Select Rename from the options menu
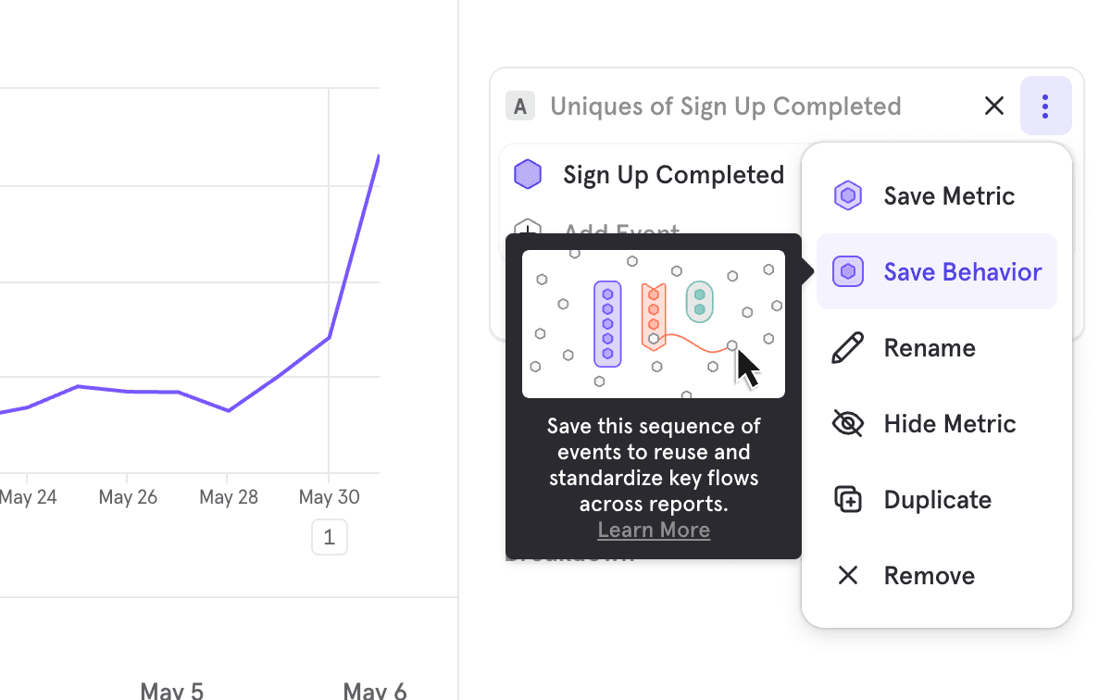The width and height of the screenshot is (1111, 700). pyautogui.click(x=930, y=347)
